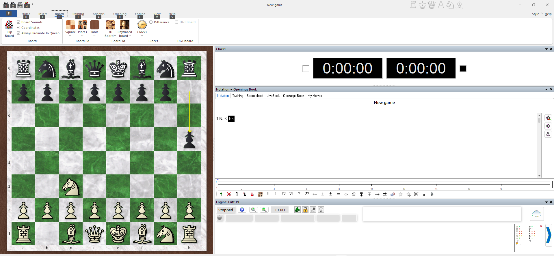Viewport: 554px width, 256px height.
Task: Open the Training ribbon tab
Action: [78, 14]
